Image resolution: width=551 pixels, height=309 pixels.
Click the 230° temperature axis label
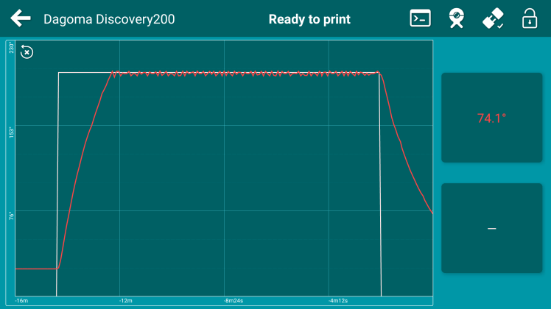(10, 49)
